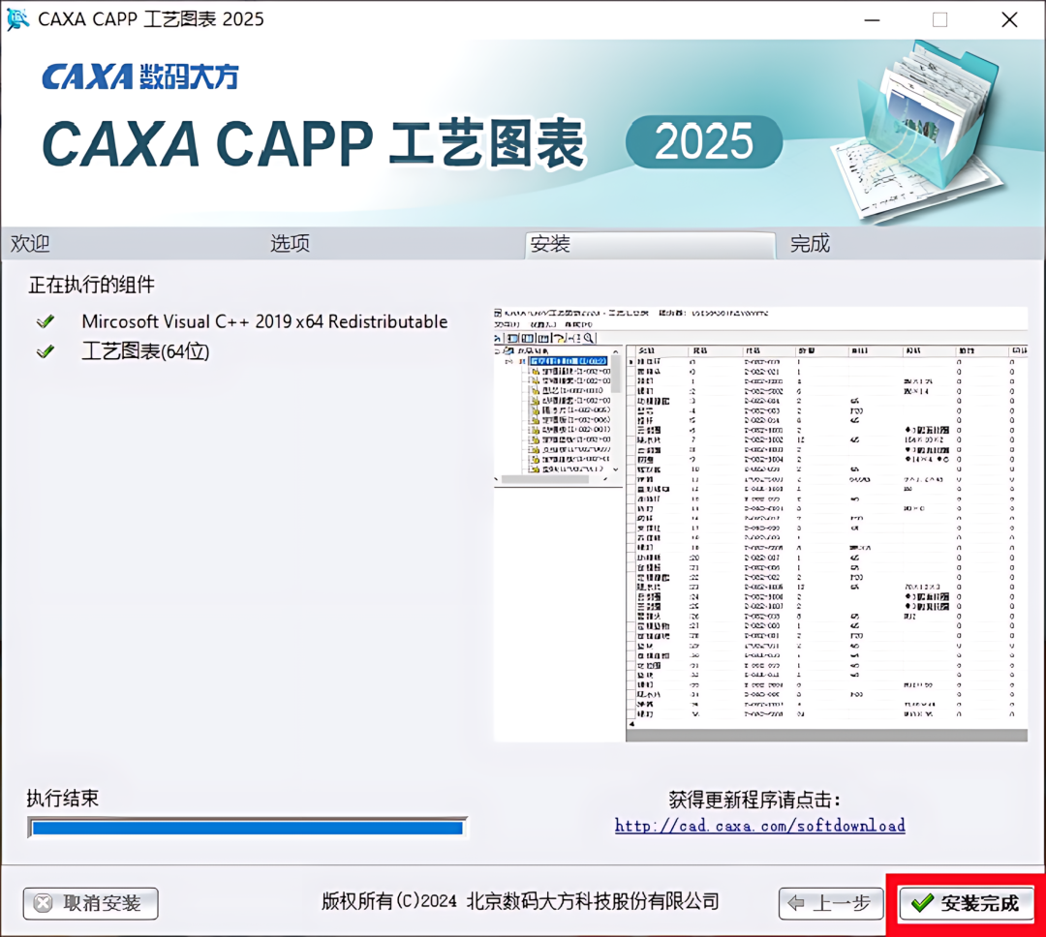Click the 正在执行的组件 heading

[91, 285]
